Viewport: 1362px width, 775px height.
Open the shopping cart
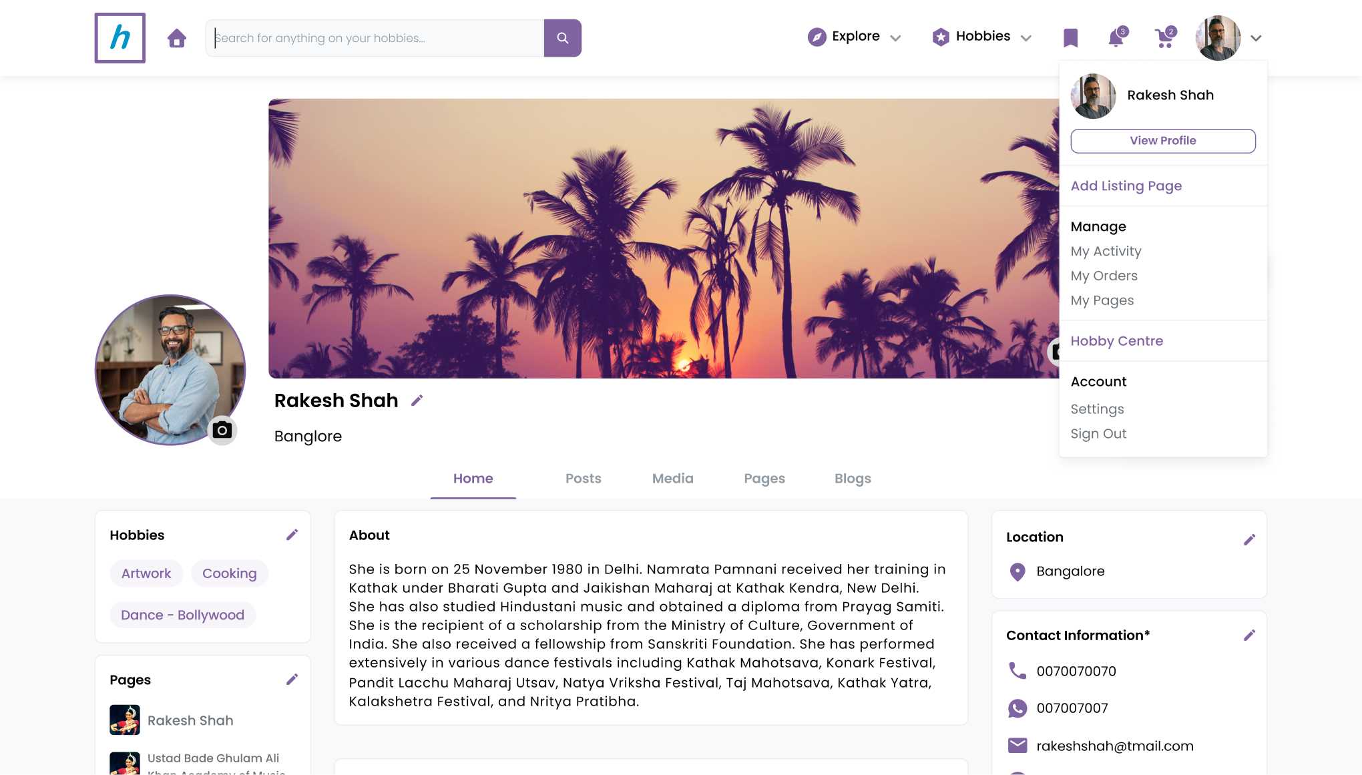(x=1164, y=37)
